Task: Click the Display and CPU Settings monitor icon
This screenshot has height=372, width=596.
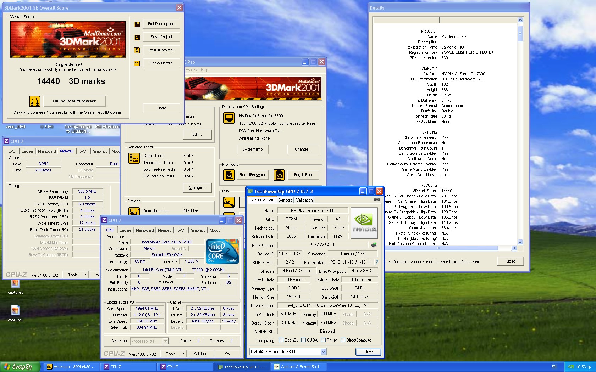Action: coord(229,118)
